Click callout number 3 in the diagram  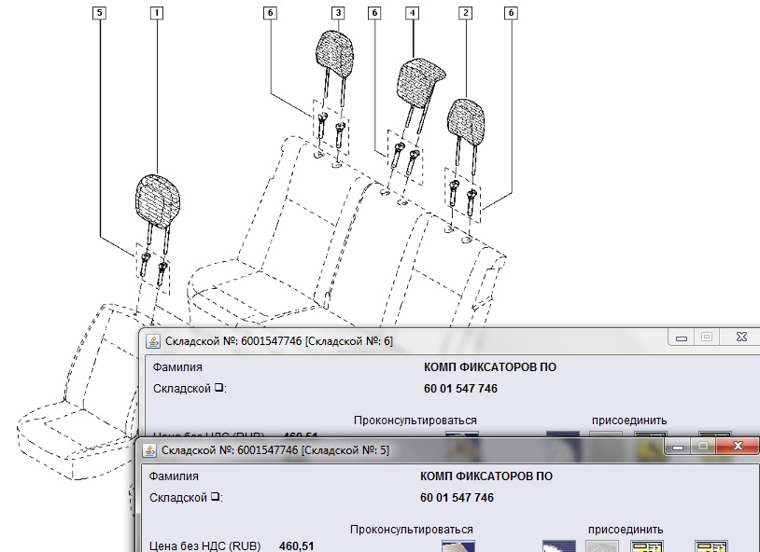337,13
